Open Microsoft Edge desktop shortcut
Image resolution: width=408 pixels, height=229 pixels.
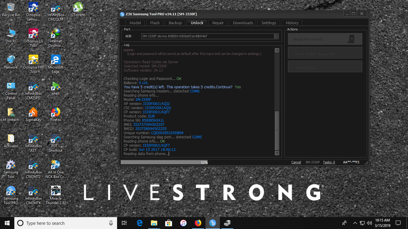(x=55, y=64)
